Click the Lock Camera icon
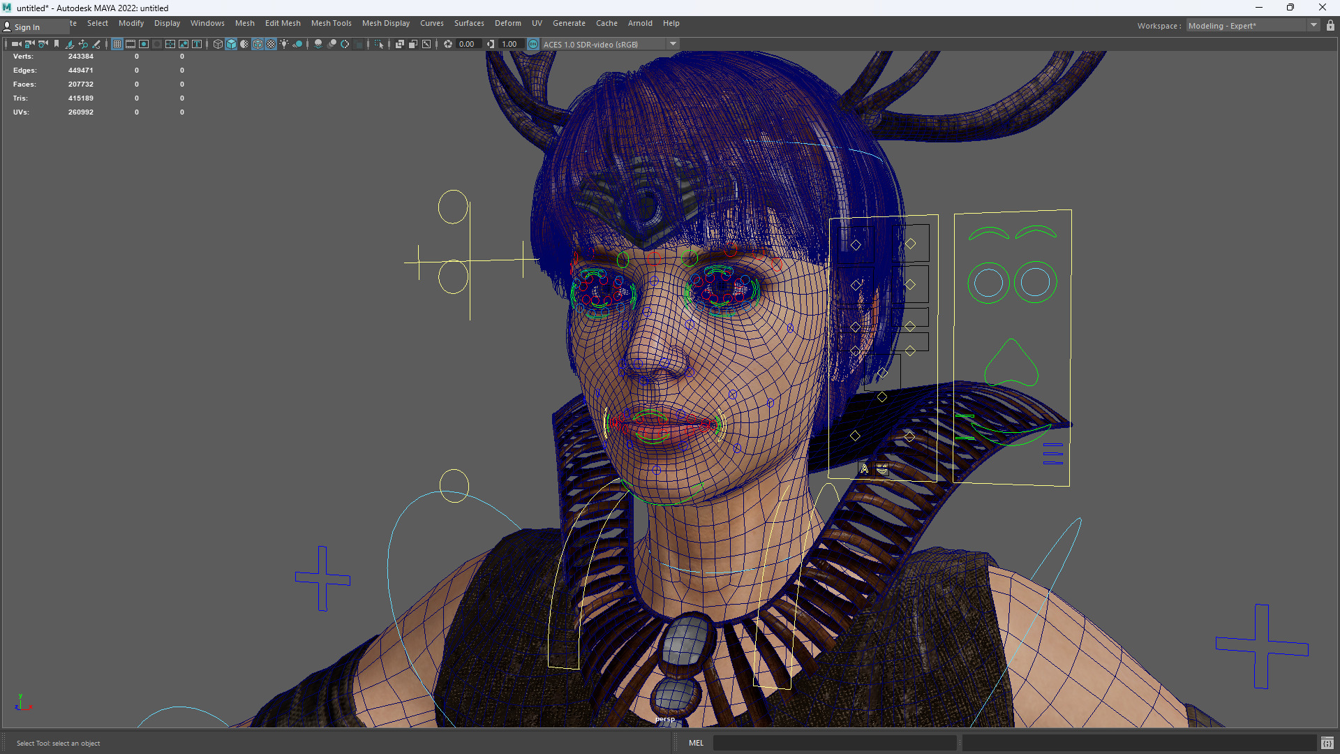This screenshot has height=754, width=1340. click(x=29, y=44)
